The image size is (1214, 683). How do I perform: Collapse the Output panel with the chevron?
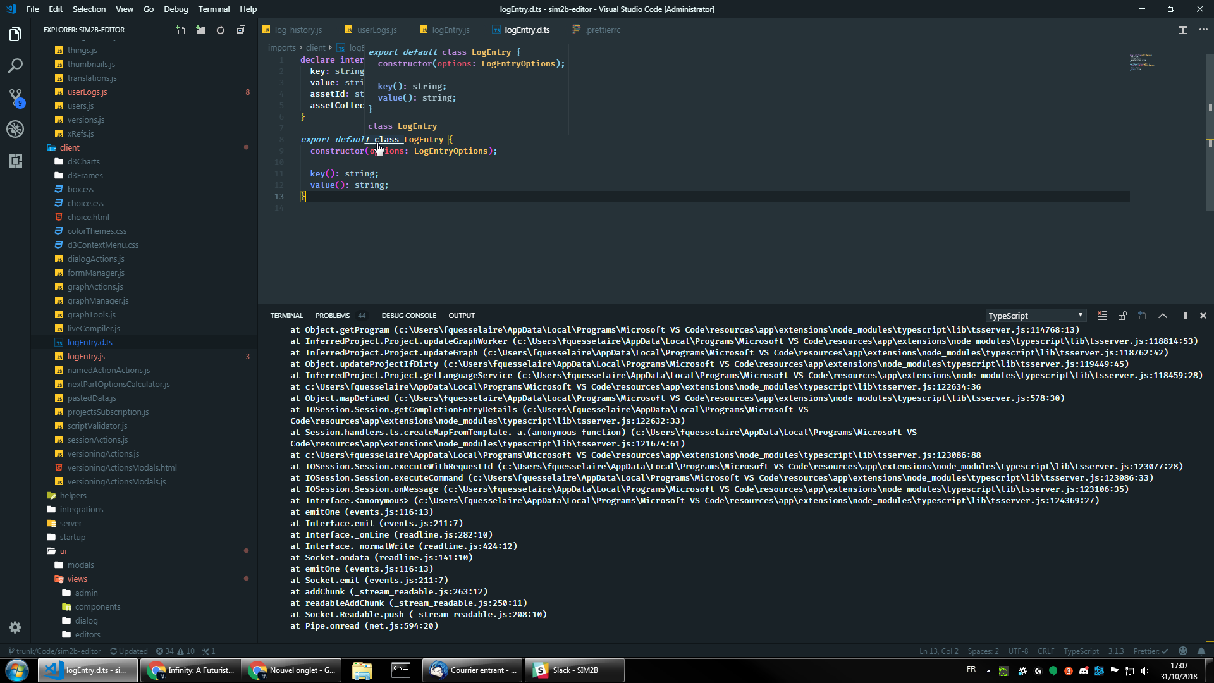[1162, 315]
